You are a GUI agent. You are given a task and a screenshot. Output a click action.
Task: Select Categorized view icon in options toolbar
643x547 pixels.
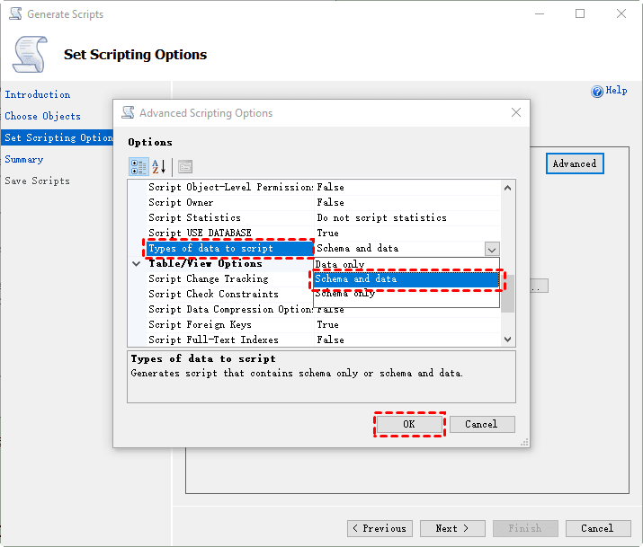pos(138,167)
